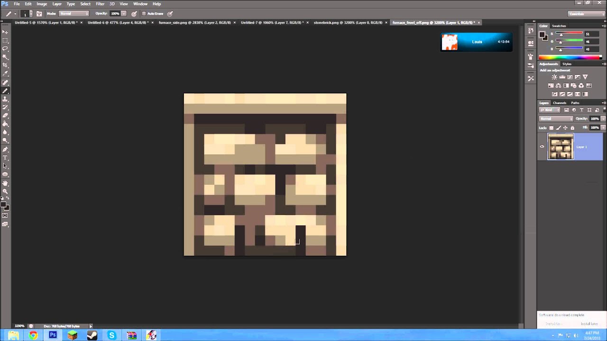Click the zoom percentage field in status bar
Viewport: 607px width, 341px height.
coord(19,326)
